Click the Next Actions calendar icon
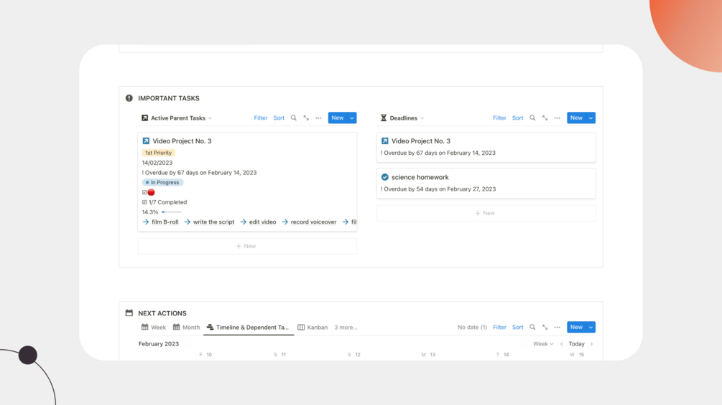This screenshot has width=722, height=405. point(129,313)
